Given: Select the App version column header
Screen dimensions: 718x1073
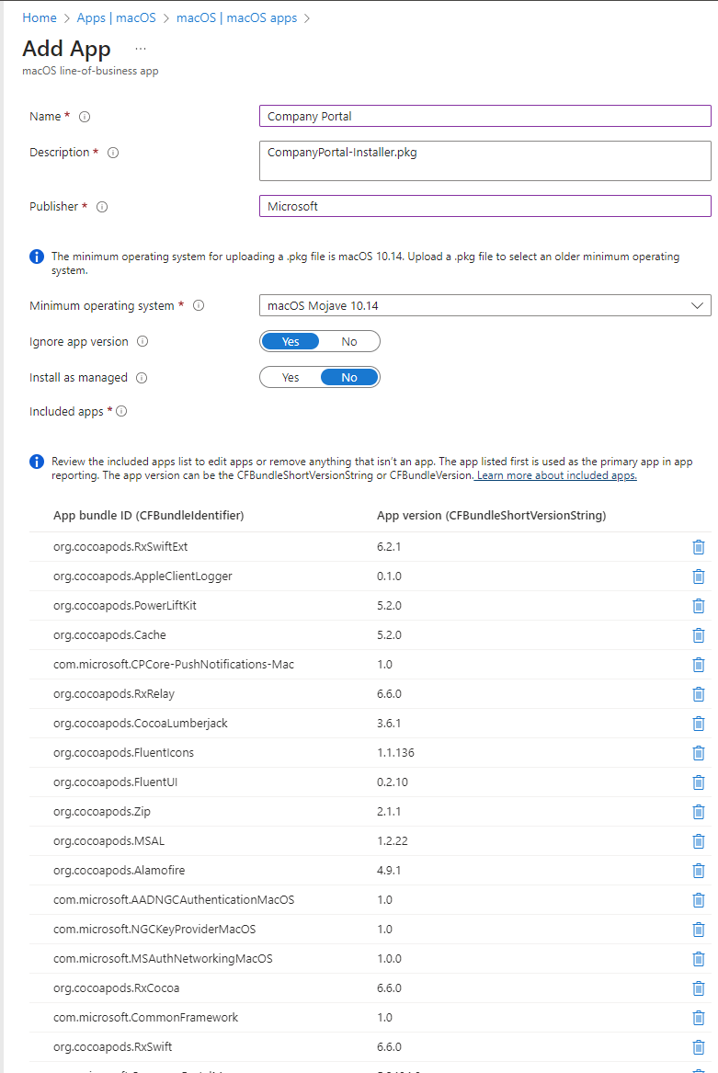Looking at the screenshot, I should [x=492, y=515].
